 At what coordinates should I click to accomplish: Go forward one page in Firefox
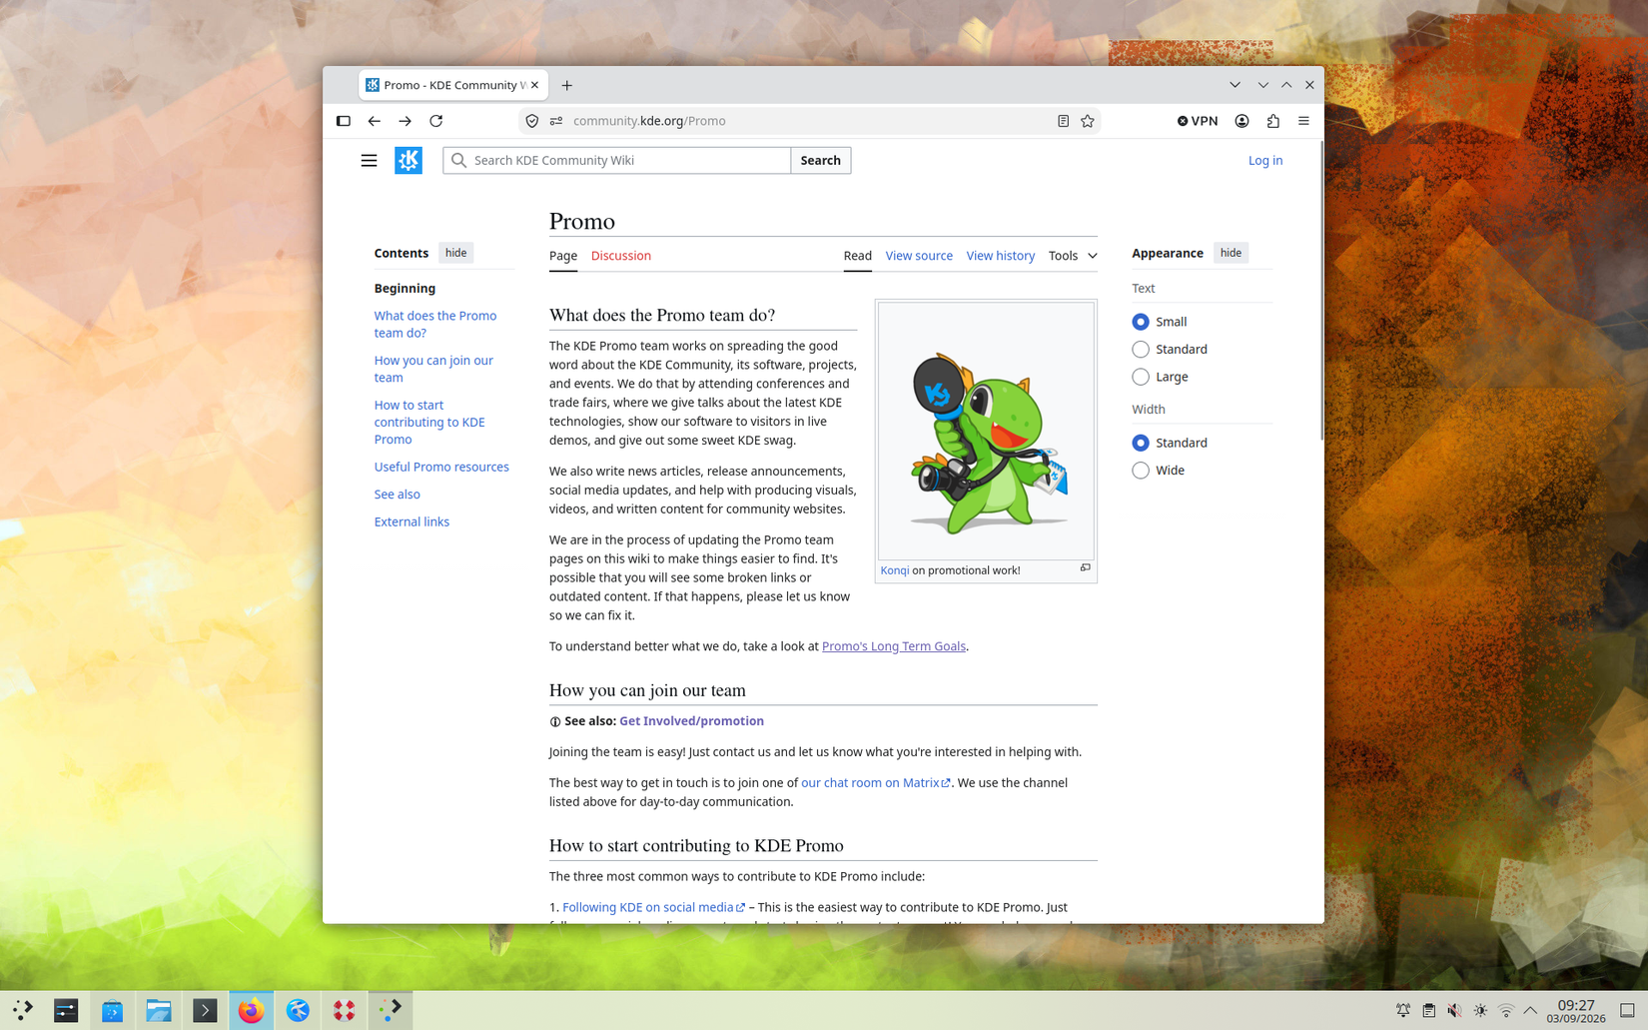(405, 121)
